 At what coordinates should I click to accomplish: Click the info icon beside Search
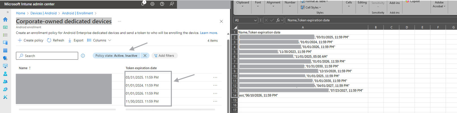[83, 56]
